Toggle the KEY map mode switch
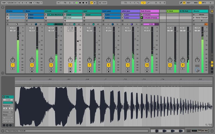The height and width of the screenshot is (134, 215). 188,2
